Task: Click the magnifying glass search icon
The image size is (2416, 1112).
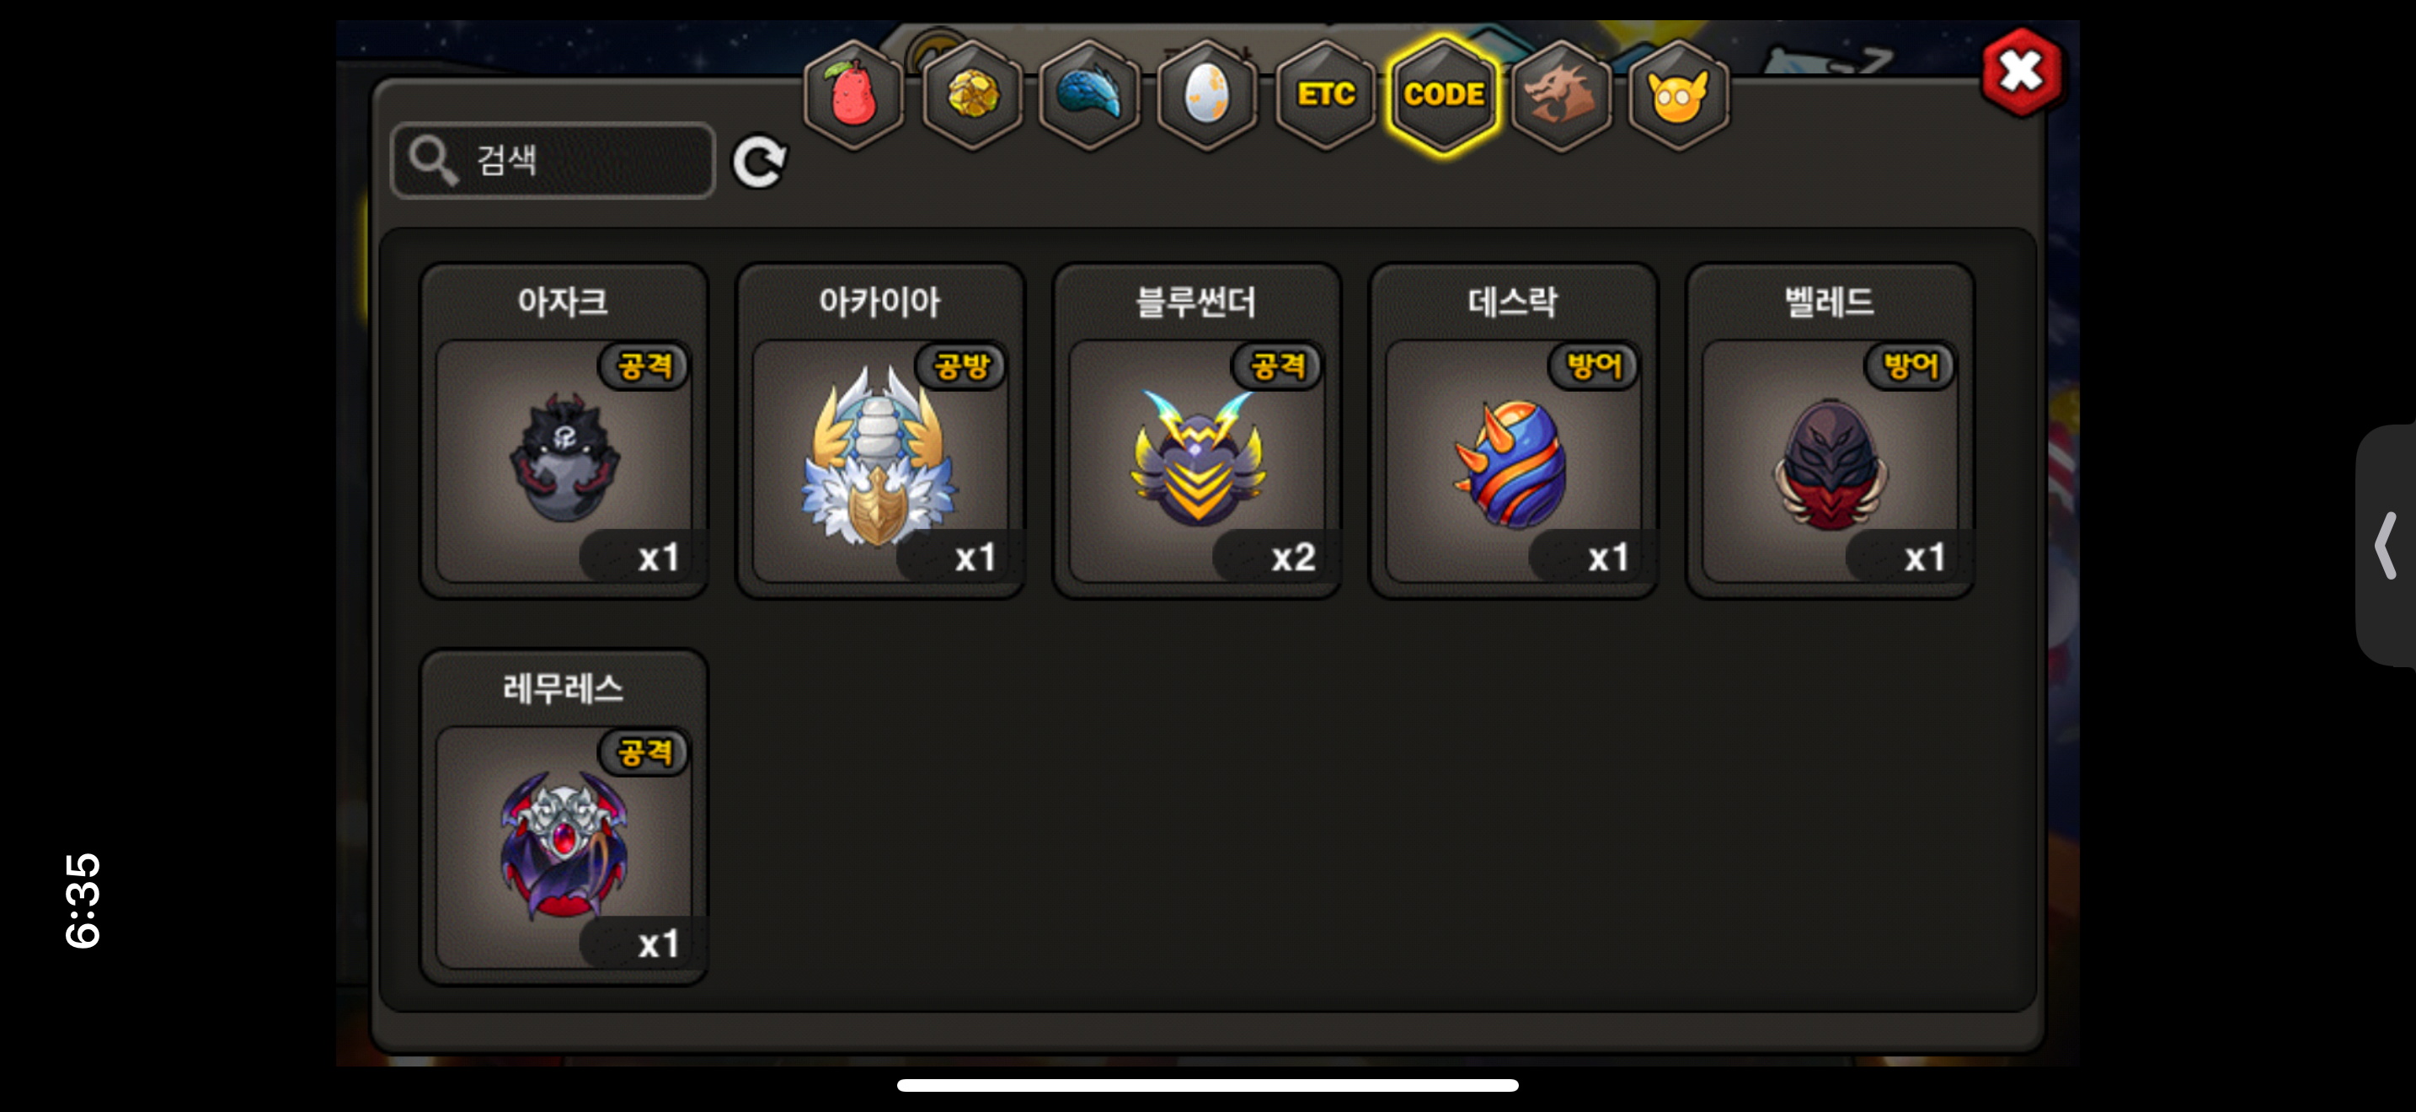Action: tap(433, 160)
